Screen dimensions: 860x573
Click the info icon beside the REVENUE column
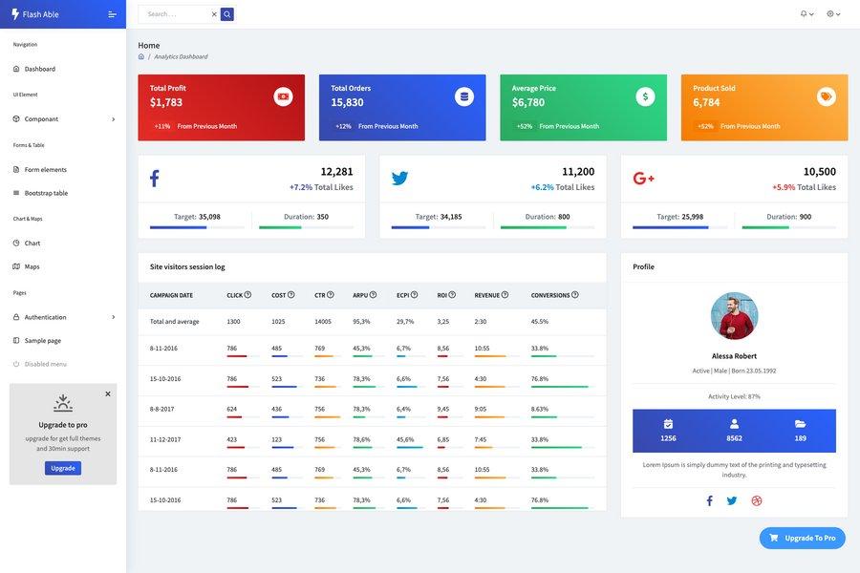(x=503, y=292)
